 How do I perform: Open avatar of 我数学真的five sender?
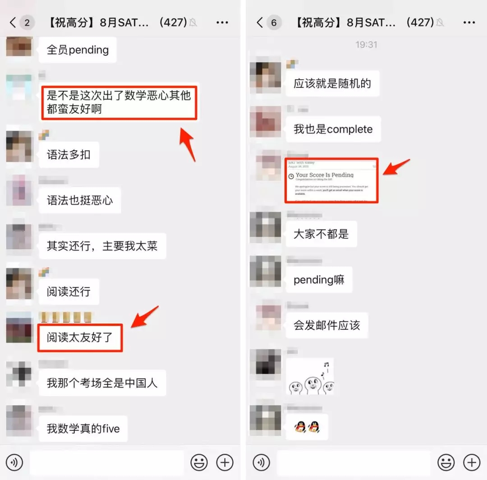click(x=19, y=421)
